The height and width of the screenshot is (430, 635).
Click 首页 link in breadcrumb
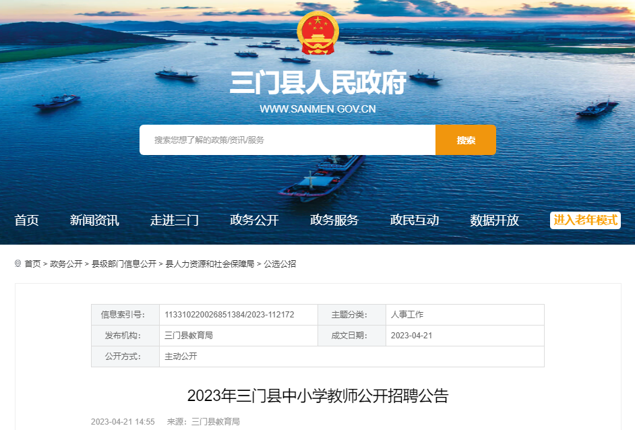pos(32,264)
